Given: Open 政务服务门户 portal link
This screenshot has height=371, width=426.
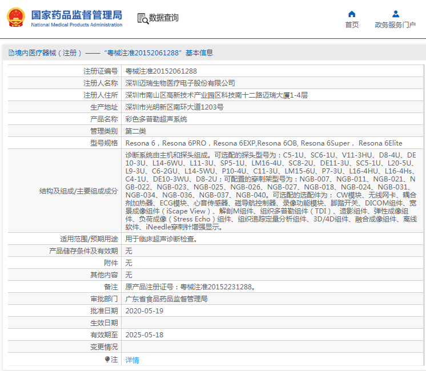Looking at the screenshot, I should click(395, 25).
